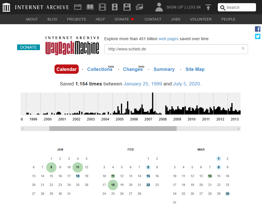Focus the top Search box
The width and height of the screenshot is (262, 205).
tap(237, 7)
